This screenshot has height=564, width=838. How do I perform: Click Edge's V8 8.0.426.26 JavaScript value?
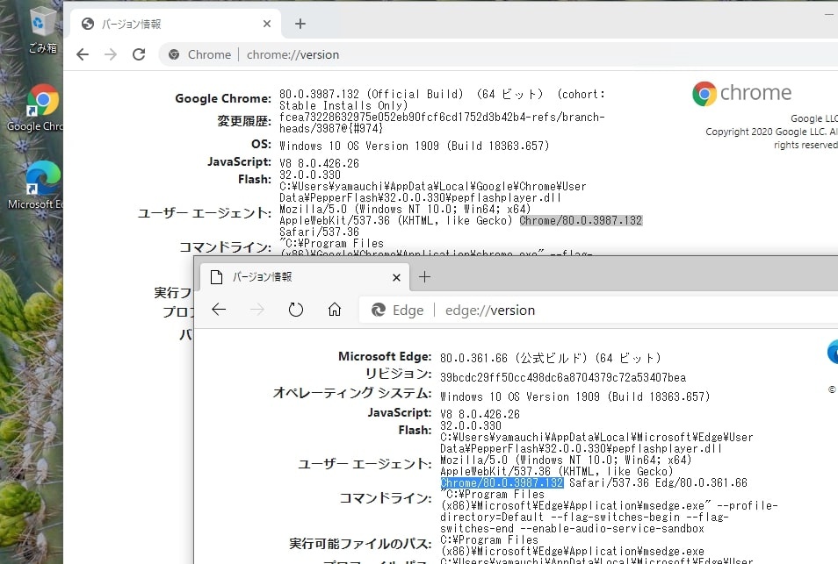[x=480, y=414]
